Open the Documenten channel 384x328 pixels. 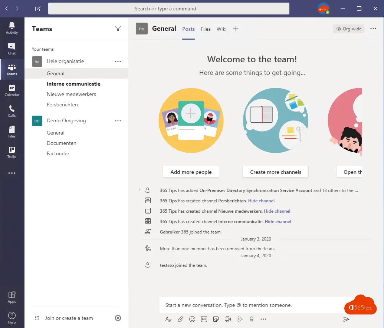(76, 143)
